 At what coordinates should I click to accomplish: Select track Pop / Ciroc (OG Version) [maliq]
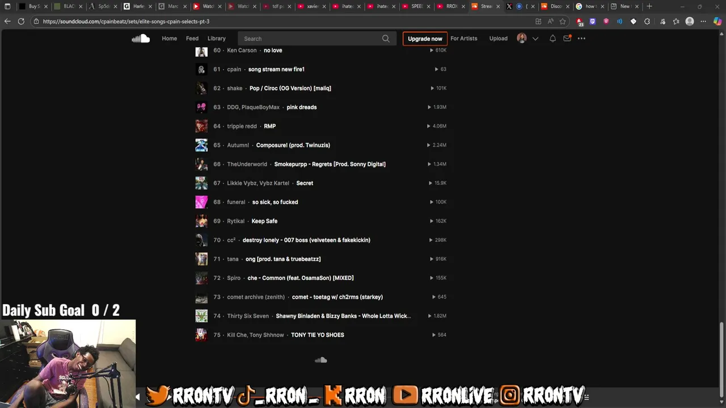pos(290,88)
